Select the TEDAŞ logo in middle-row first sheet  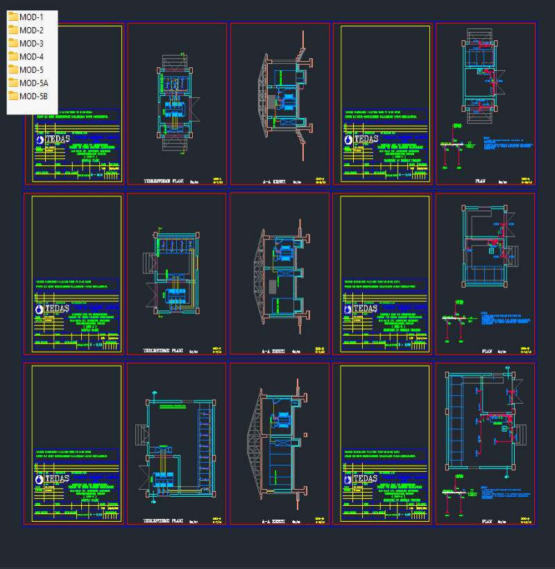52,309
